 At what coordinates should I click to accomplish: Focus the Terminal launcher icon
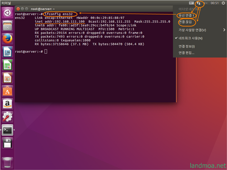(x=7, y=130)
